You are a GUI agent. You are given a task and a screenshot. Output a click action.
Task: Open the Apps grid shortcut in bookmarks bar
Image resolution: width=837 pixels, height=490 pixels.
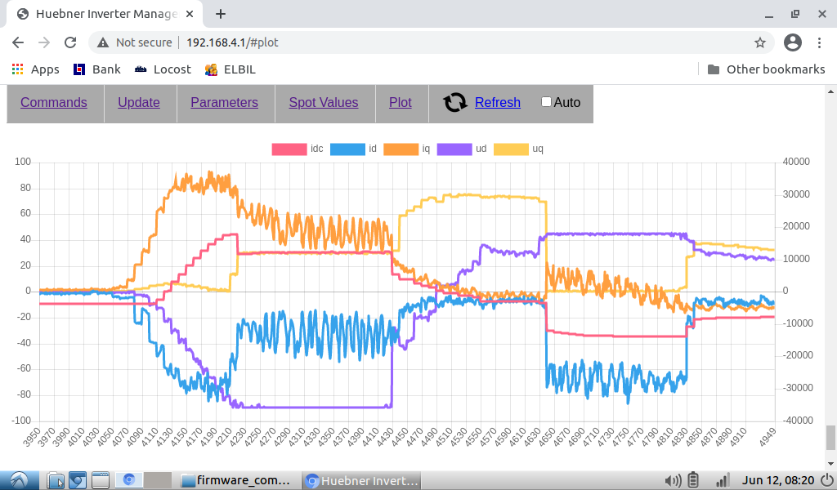(35, 69)
